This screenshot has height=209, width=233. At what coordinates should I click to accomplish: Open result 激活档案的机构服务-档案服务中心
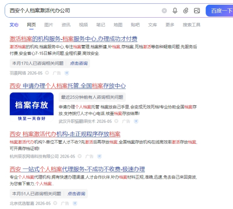pos(73,39)
